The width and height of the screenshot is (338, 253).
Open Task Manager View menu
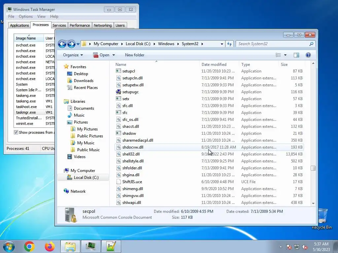click(41, 16)
